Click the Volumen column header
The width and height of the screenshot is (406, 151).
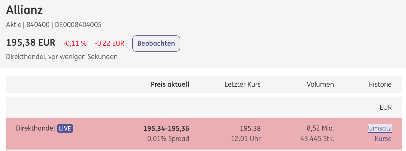tap(320, 84)
